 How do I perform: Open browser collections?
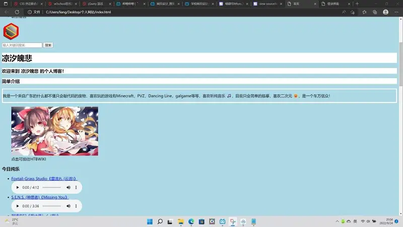pyautogui.click(x=375, y=12)
